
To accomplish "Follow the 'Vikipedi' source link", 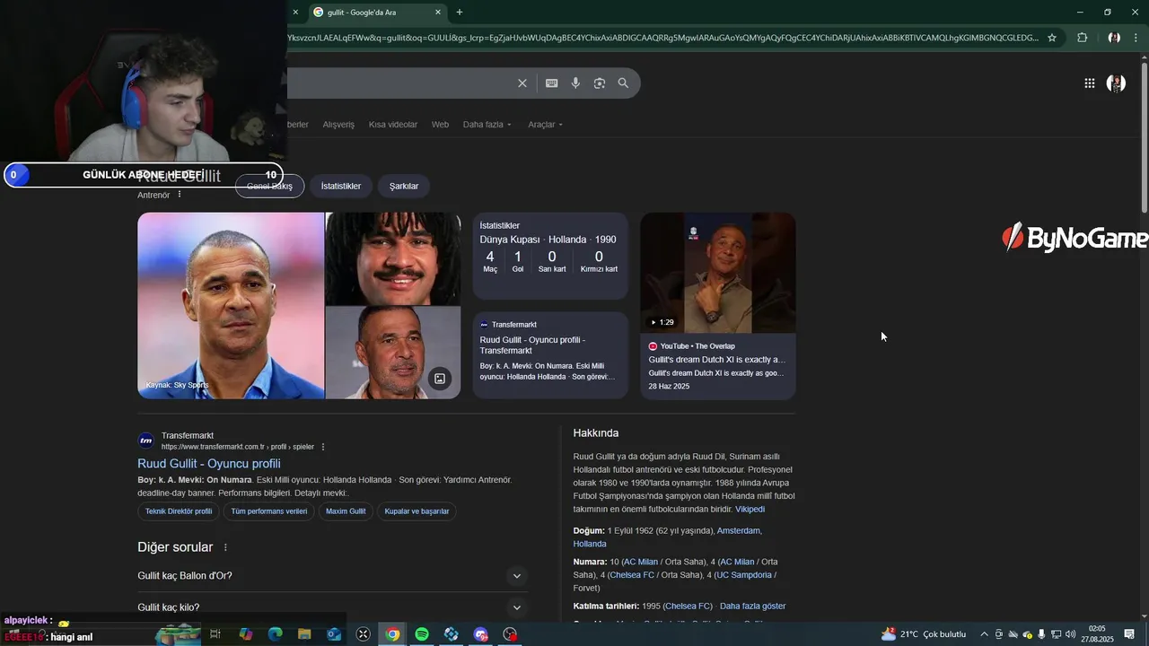I will (x=750, y=509).
